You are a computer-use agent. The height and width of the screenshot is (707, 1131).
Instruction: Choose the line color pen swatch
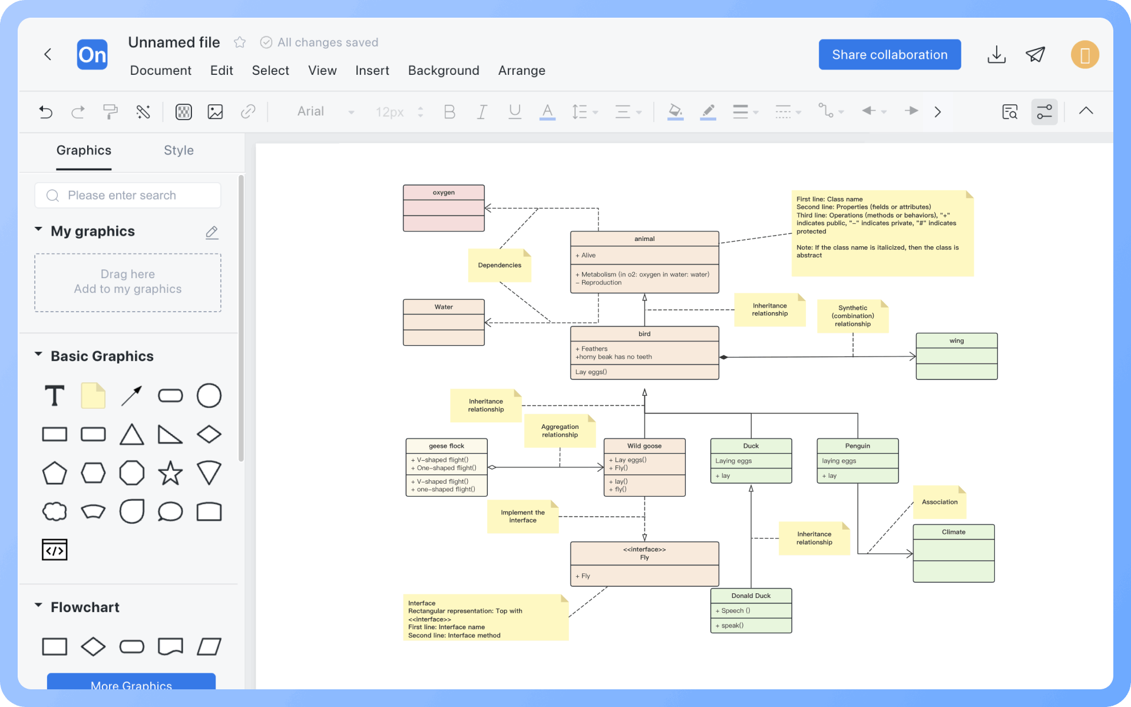coord(708,111)
